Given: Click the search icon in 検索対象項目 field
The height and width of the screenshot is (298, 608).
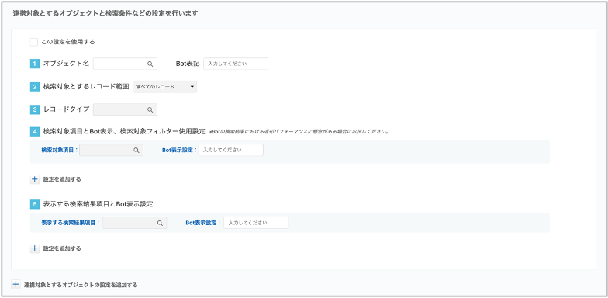Looking at the screenshot, I should pyautogui.click(x=136, y=151).
